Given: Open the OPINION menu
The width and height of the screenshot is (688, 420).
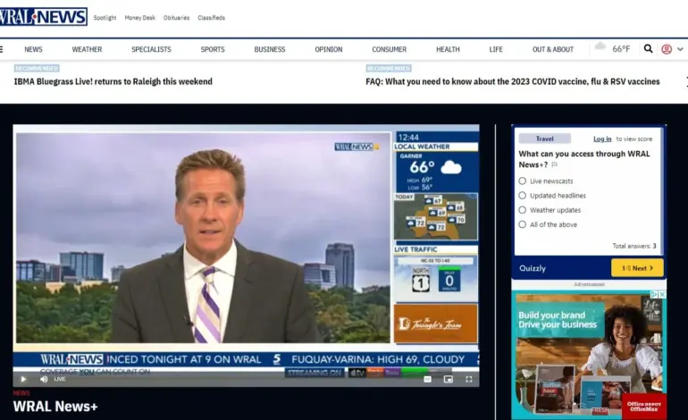Looking at the screenshot, I should 329,49.
